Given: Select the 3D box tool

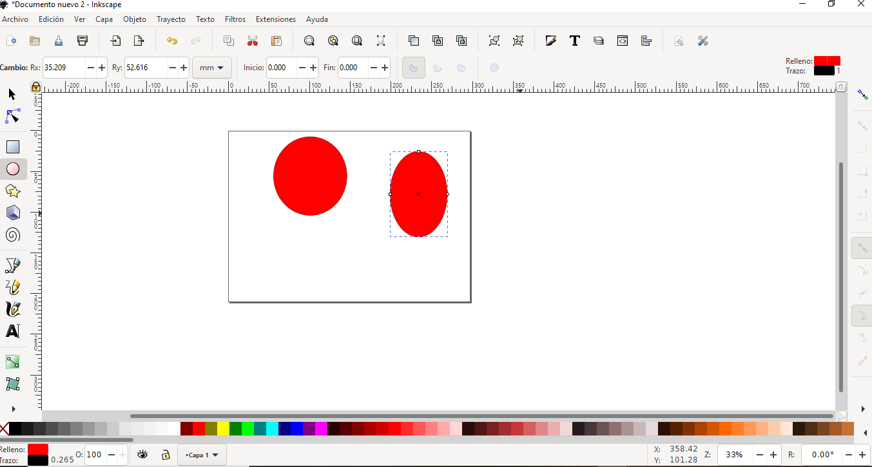Looking at the screenshot, I should click(x=12, y=213).
